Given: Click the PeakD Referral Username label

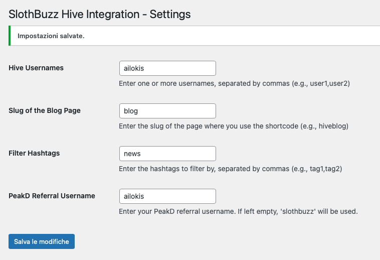Looking at the screenshot, I should [x=52, y=196].
